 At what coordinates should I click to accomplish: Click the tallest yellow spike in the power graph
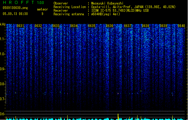pyautogui.click(x=118, y=117)
